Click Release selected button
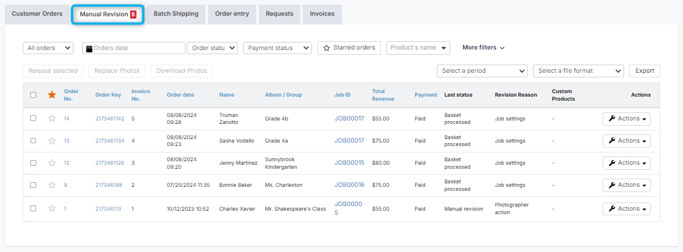 (x=53, y=71)
